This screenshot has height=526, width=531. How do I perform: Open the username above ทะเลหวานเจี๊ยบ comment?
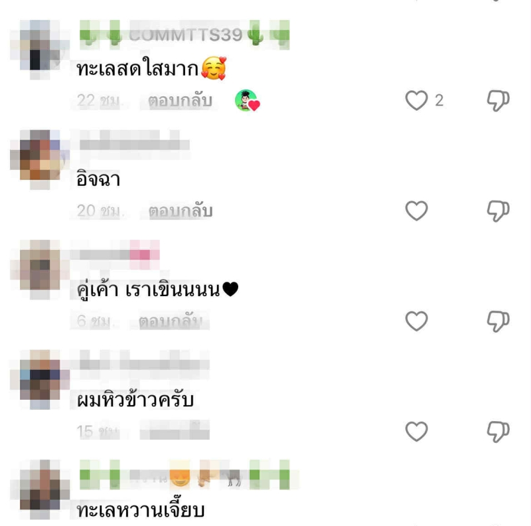[185, 475]
